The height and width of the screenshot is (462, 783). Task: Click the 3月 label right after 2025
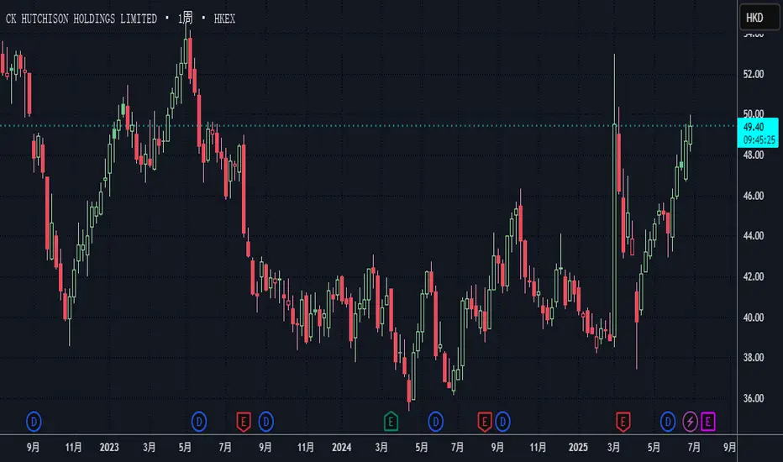[614, 447]
